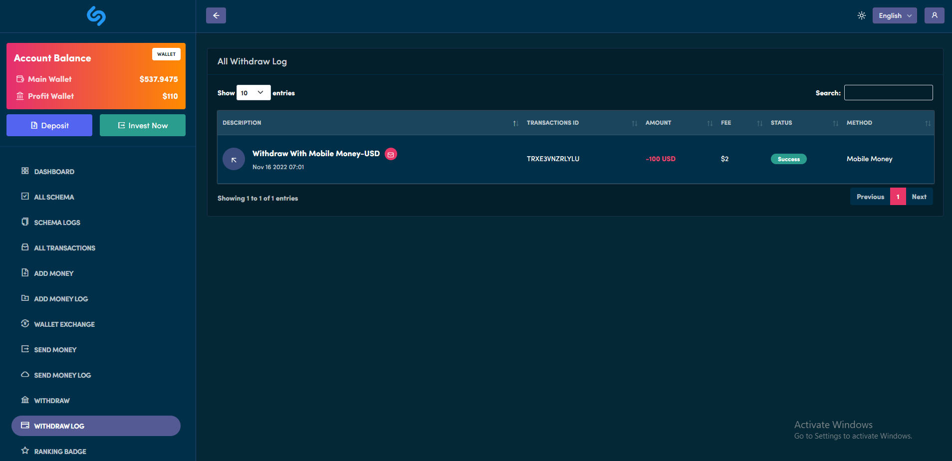Open the English language dropdown
952x461 pixels.
click(x=894, y=15)
